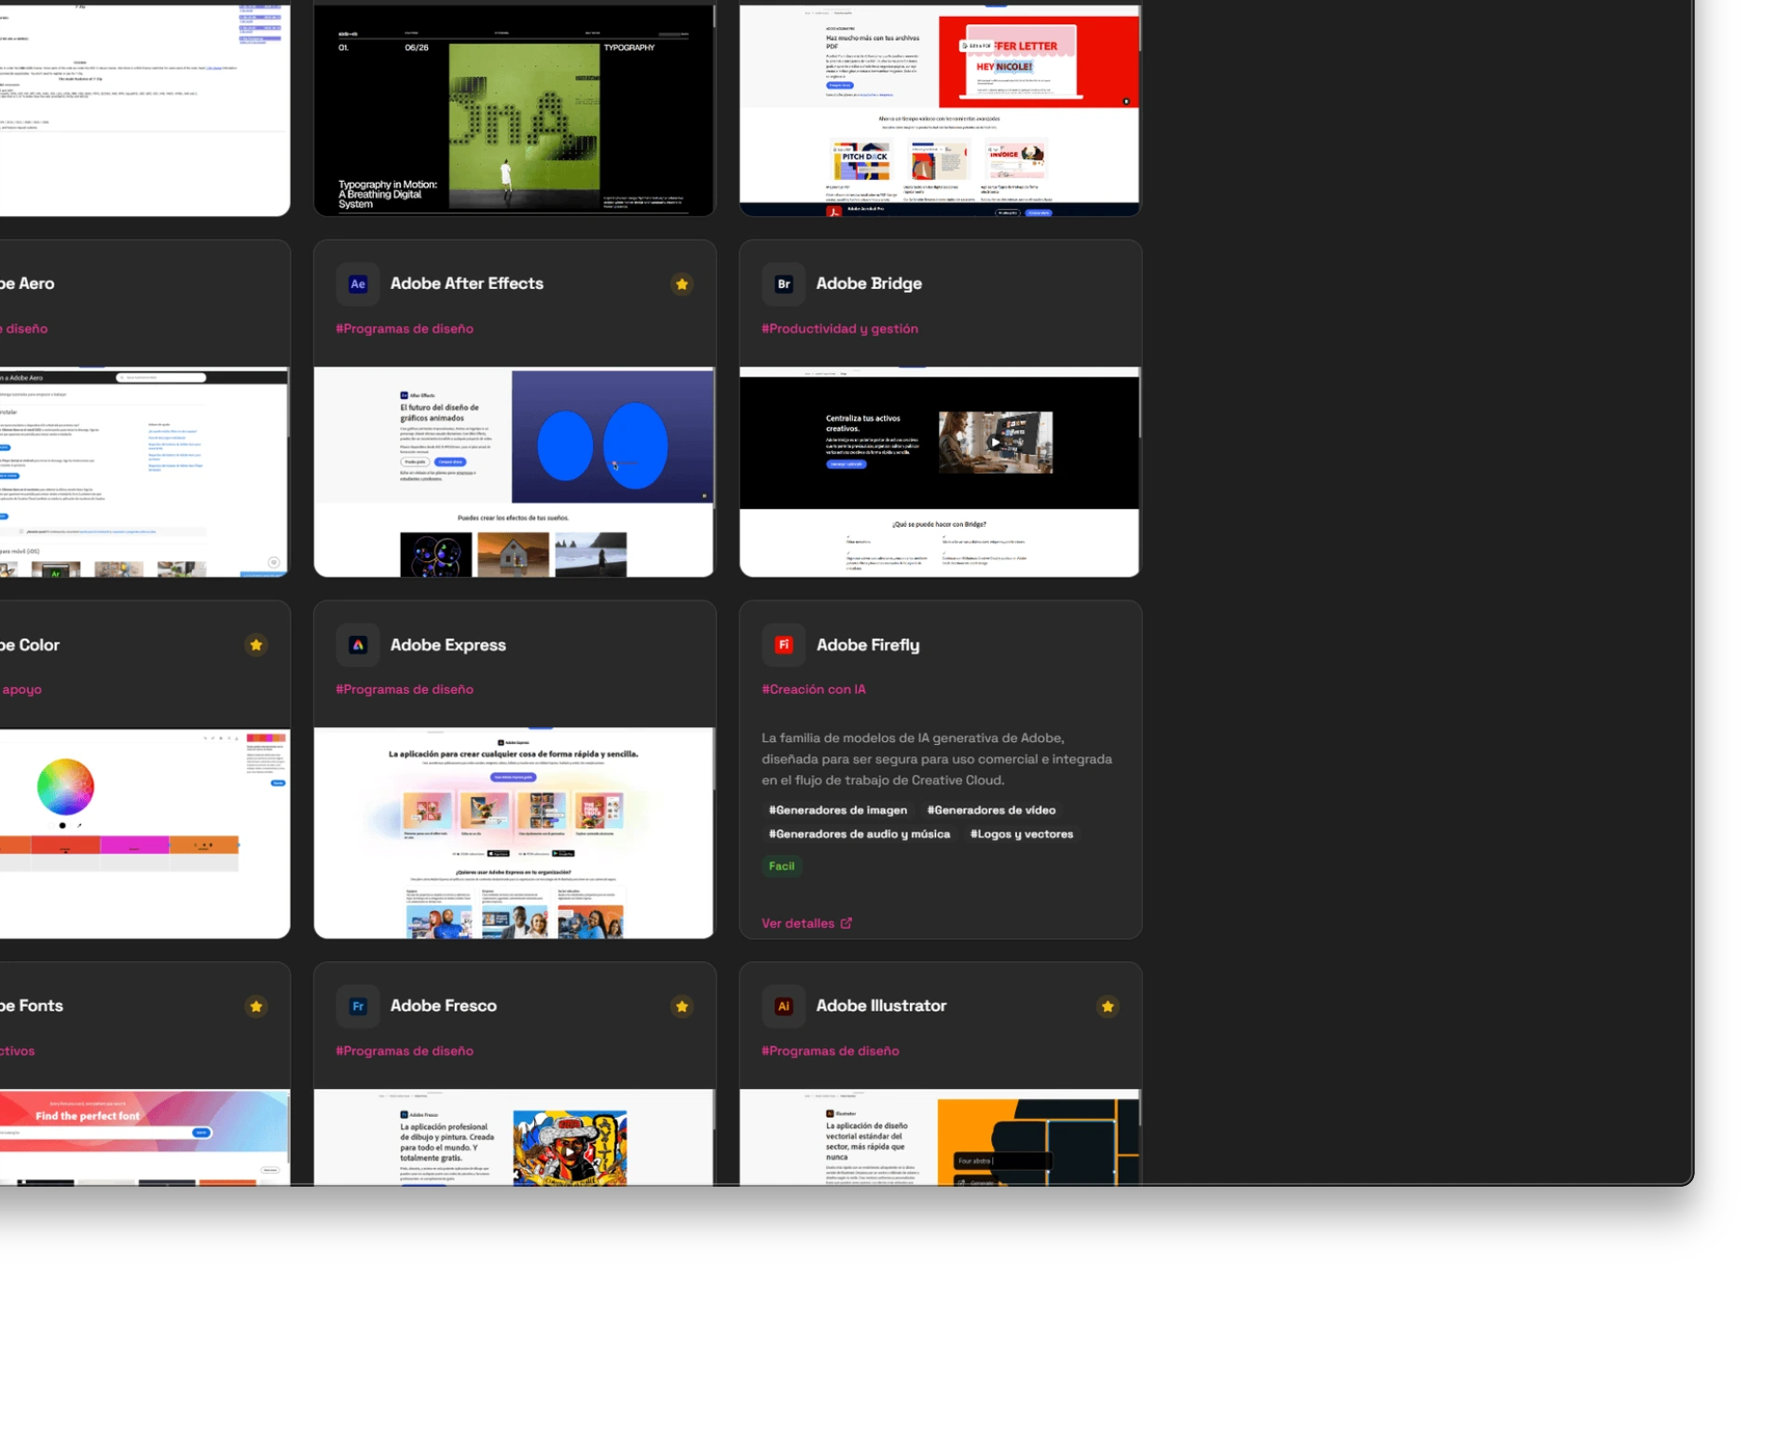
Task: Click external link icon beside Ver detalles
Action: coord(847,923)
